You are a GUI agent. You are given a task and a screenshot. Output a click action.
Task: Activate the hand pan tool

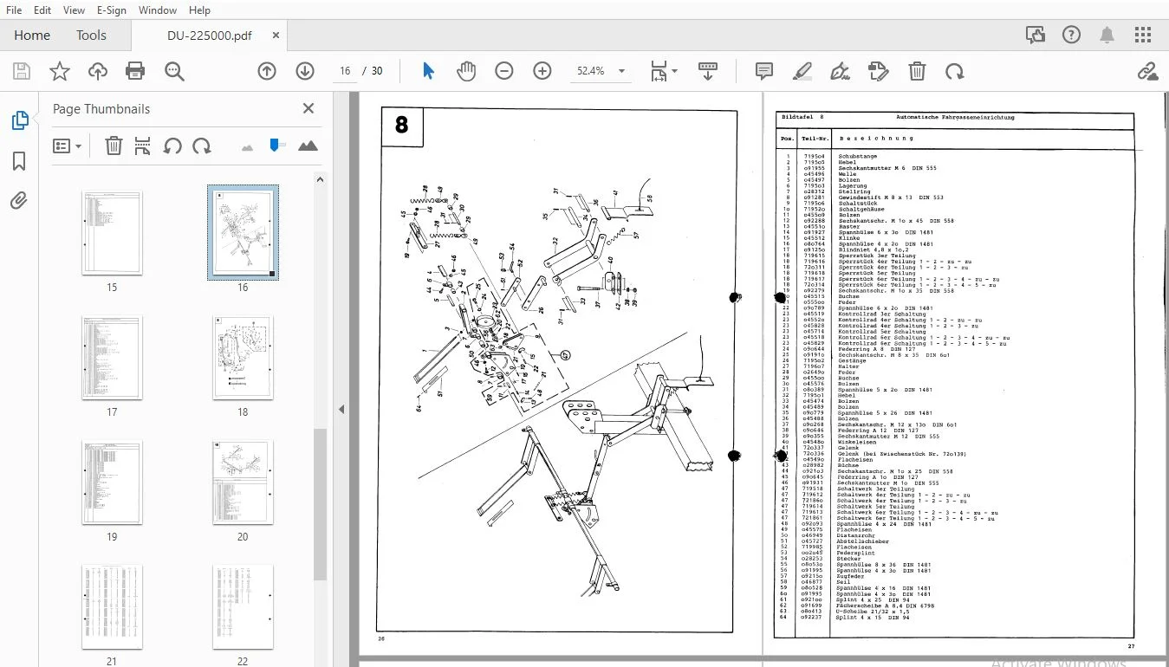(x=466, y=71)
